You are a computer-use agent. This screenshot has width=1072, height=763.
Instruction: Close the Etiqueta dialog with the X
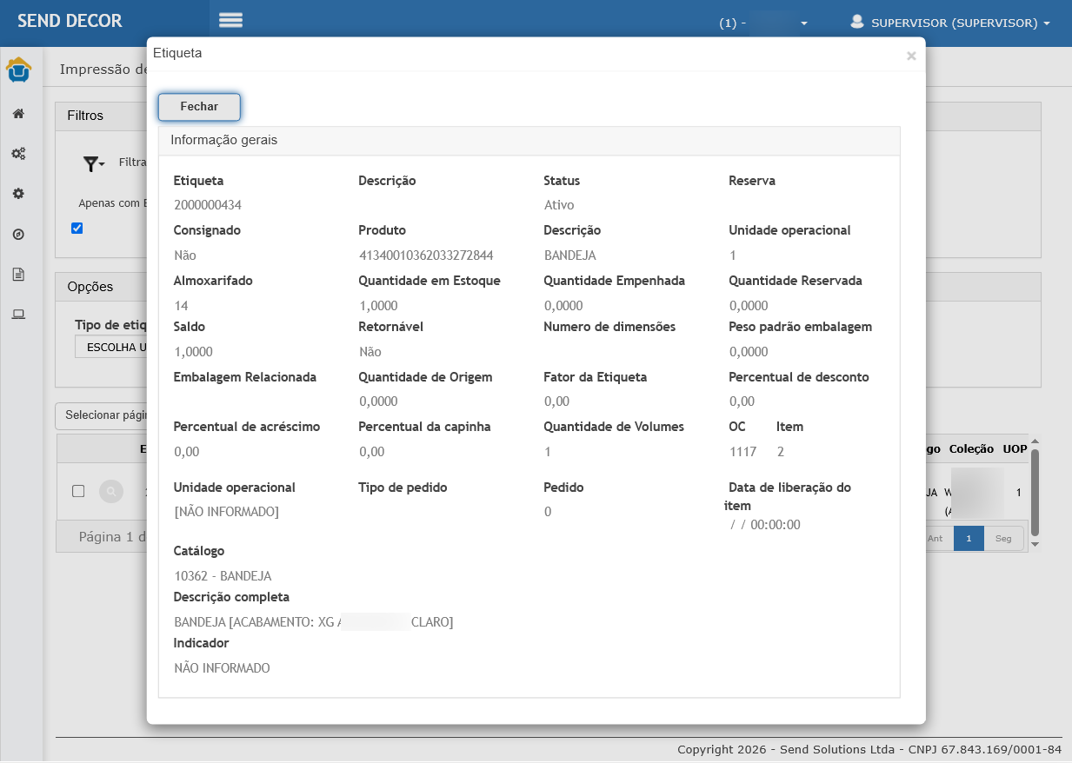(911, 56)
